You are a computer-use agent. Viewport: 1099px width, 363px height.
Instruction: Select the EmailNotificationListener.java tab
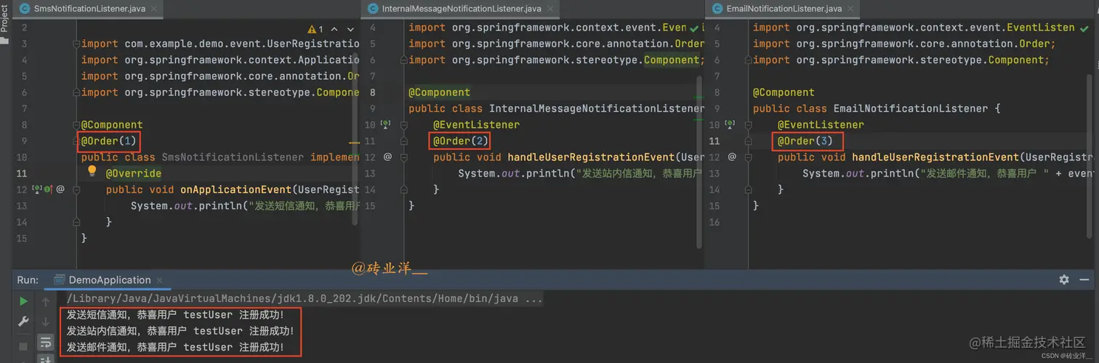coord(784,9)
